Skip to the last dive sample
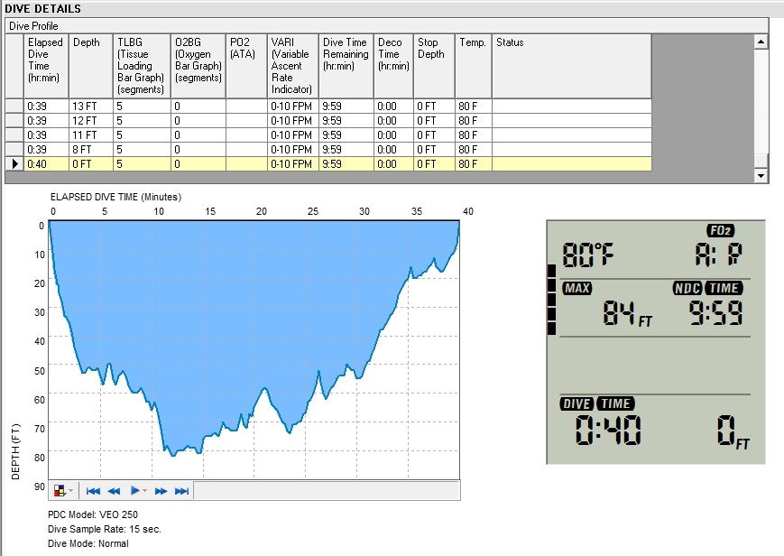 coord(181,491)
